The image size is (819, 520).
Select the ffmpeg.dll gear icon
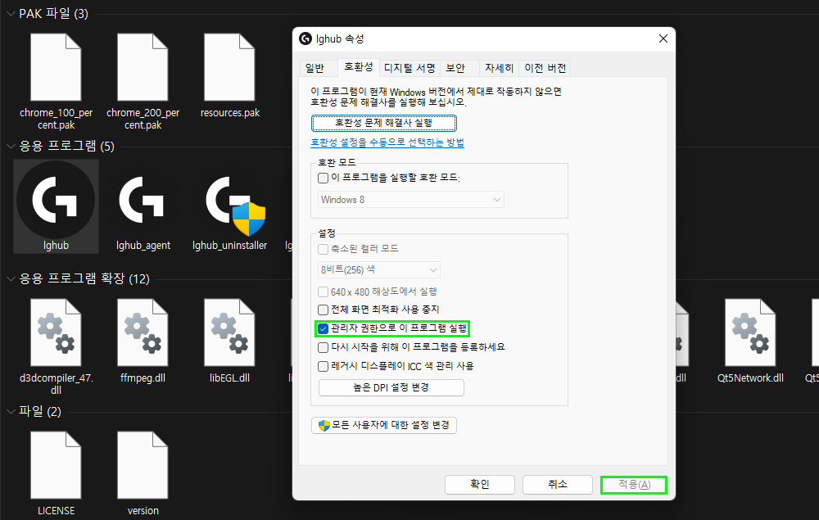click(143, 332)
